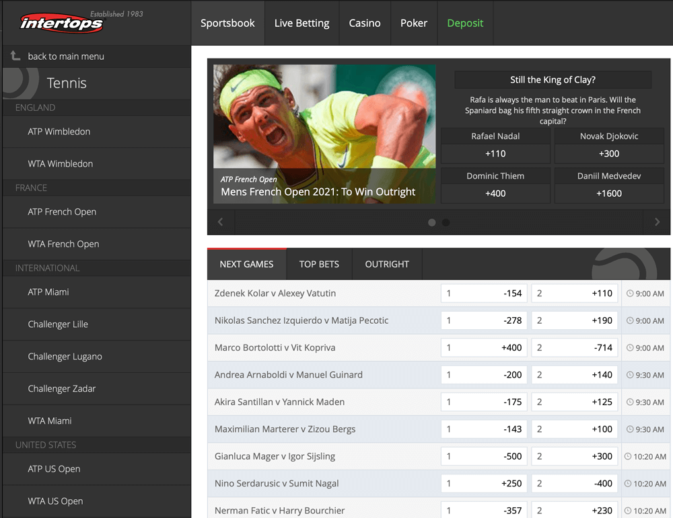Click the Still the King of Clay? headline
This screenshot has width=673, height=518.
tap(553, 80)
